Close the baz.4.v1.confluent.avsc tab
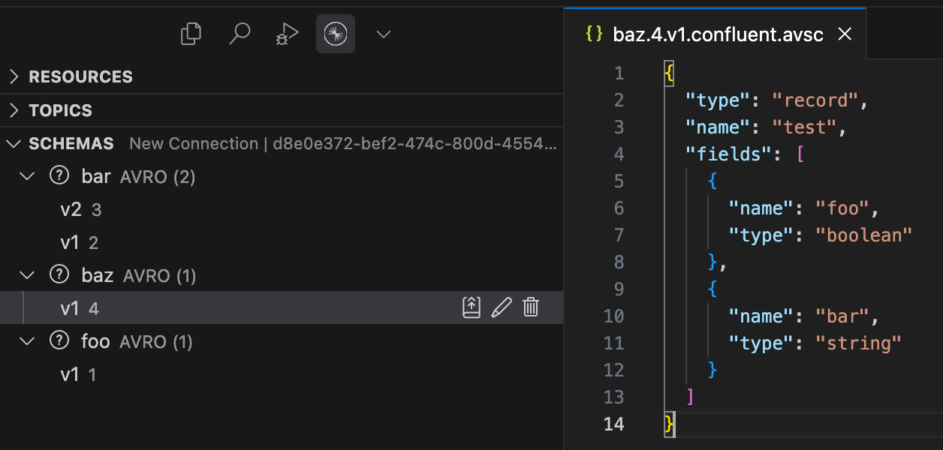The width and height of the screenshot is (943, 450). (845, 34)
